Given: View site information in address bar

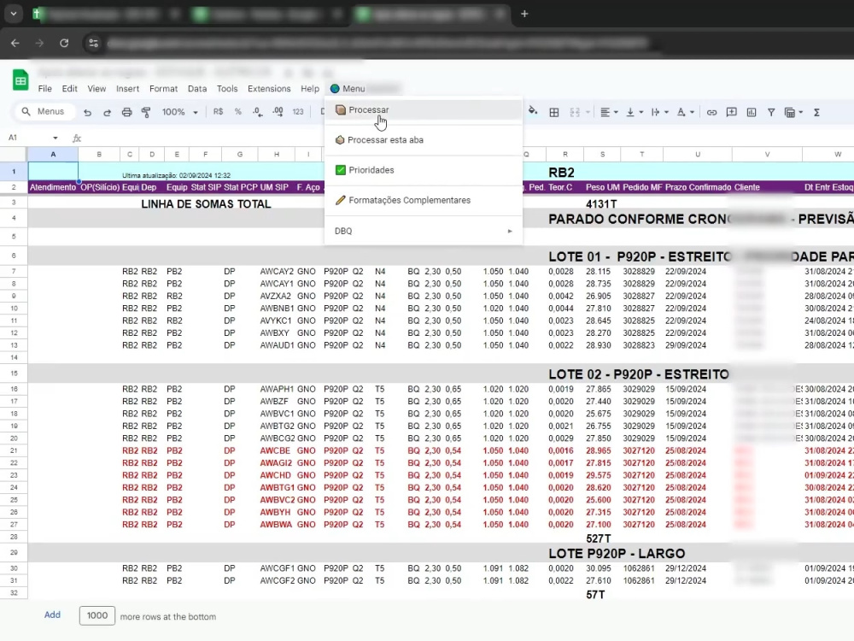Looking at the screenshot, I should click(x=94, y=43).
